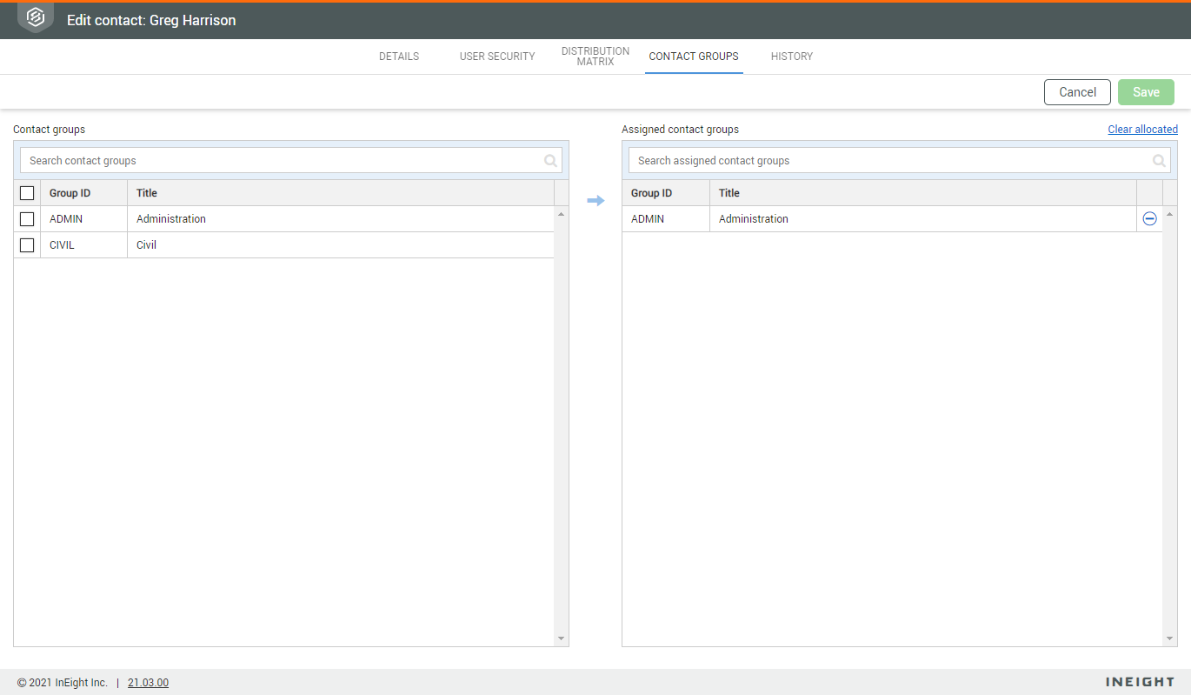This screenshot has width=1191, height=695.
Task: Click the green Save button
Action: 1146,92
